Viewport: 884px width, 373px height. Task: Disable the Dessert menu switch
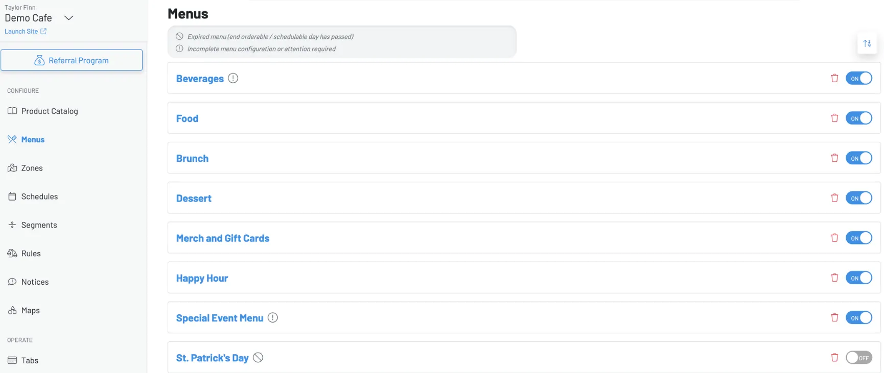coord(858,198)
